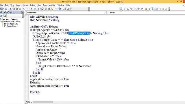Select Sheet1 (Sheet1) in the project tree

click(12, 24)
